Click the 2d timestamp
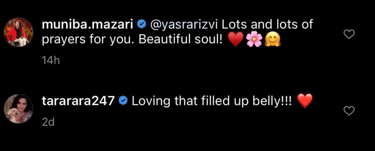 [48, 123]
